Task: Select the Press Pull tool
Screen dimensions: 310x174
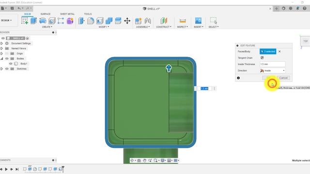Action: pyautogui.click(x=81, y=21)
